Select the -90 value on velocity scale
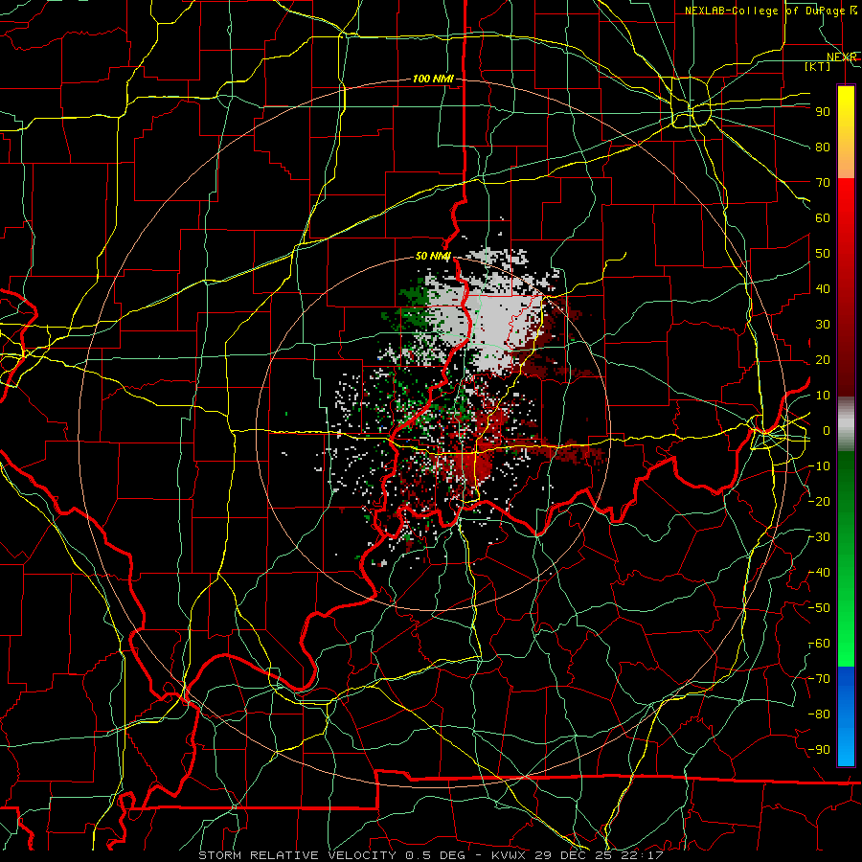 [x=819, y=750]
